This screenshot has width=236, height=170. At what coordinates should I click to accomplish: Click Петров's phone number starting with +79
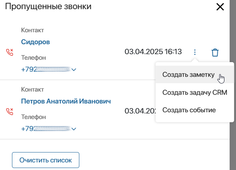pyautogui.click(x=46, y=129)
